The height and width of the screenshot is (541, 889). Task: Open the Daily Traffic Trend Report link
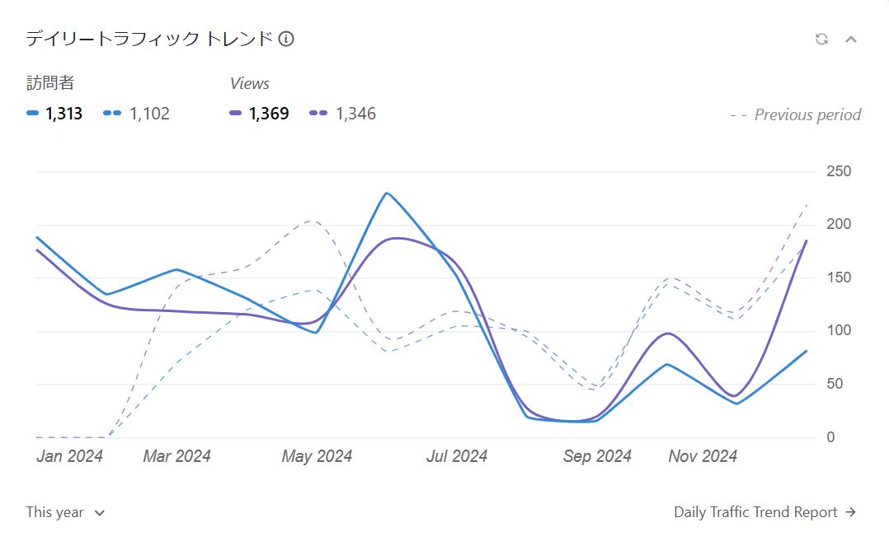755,512
